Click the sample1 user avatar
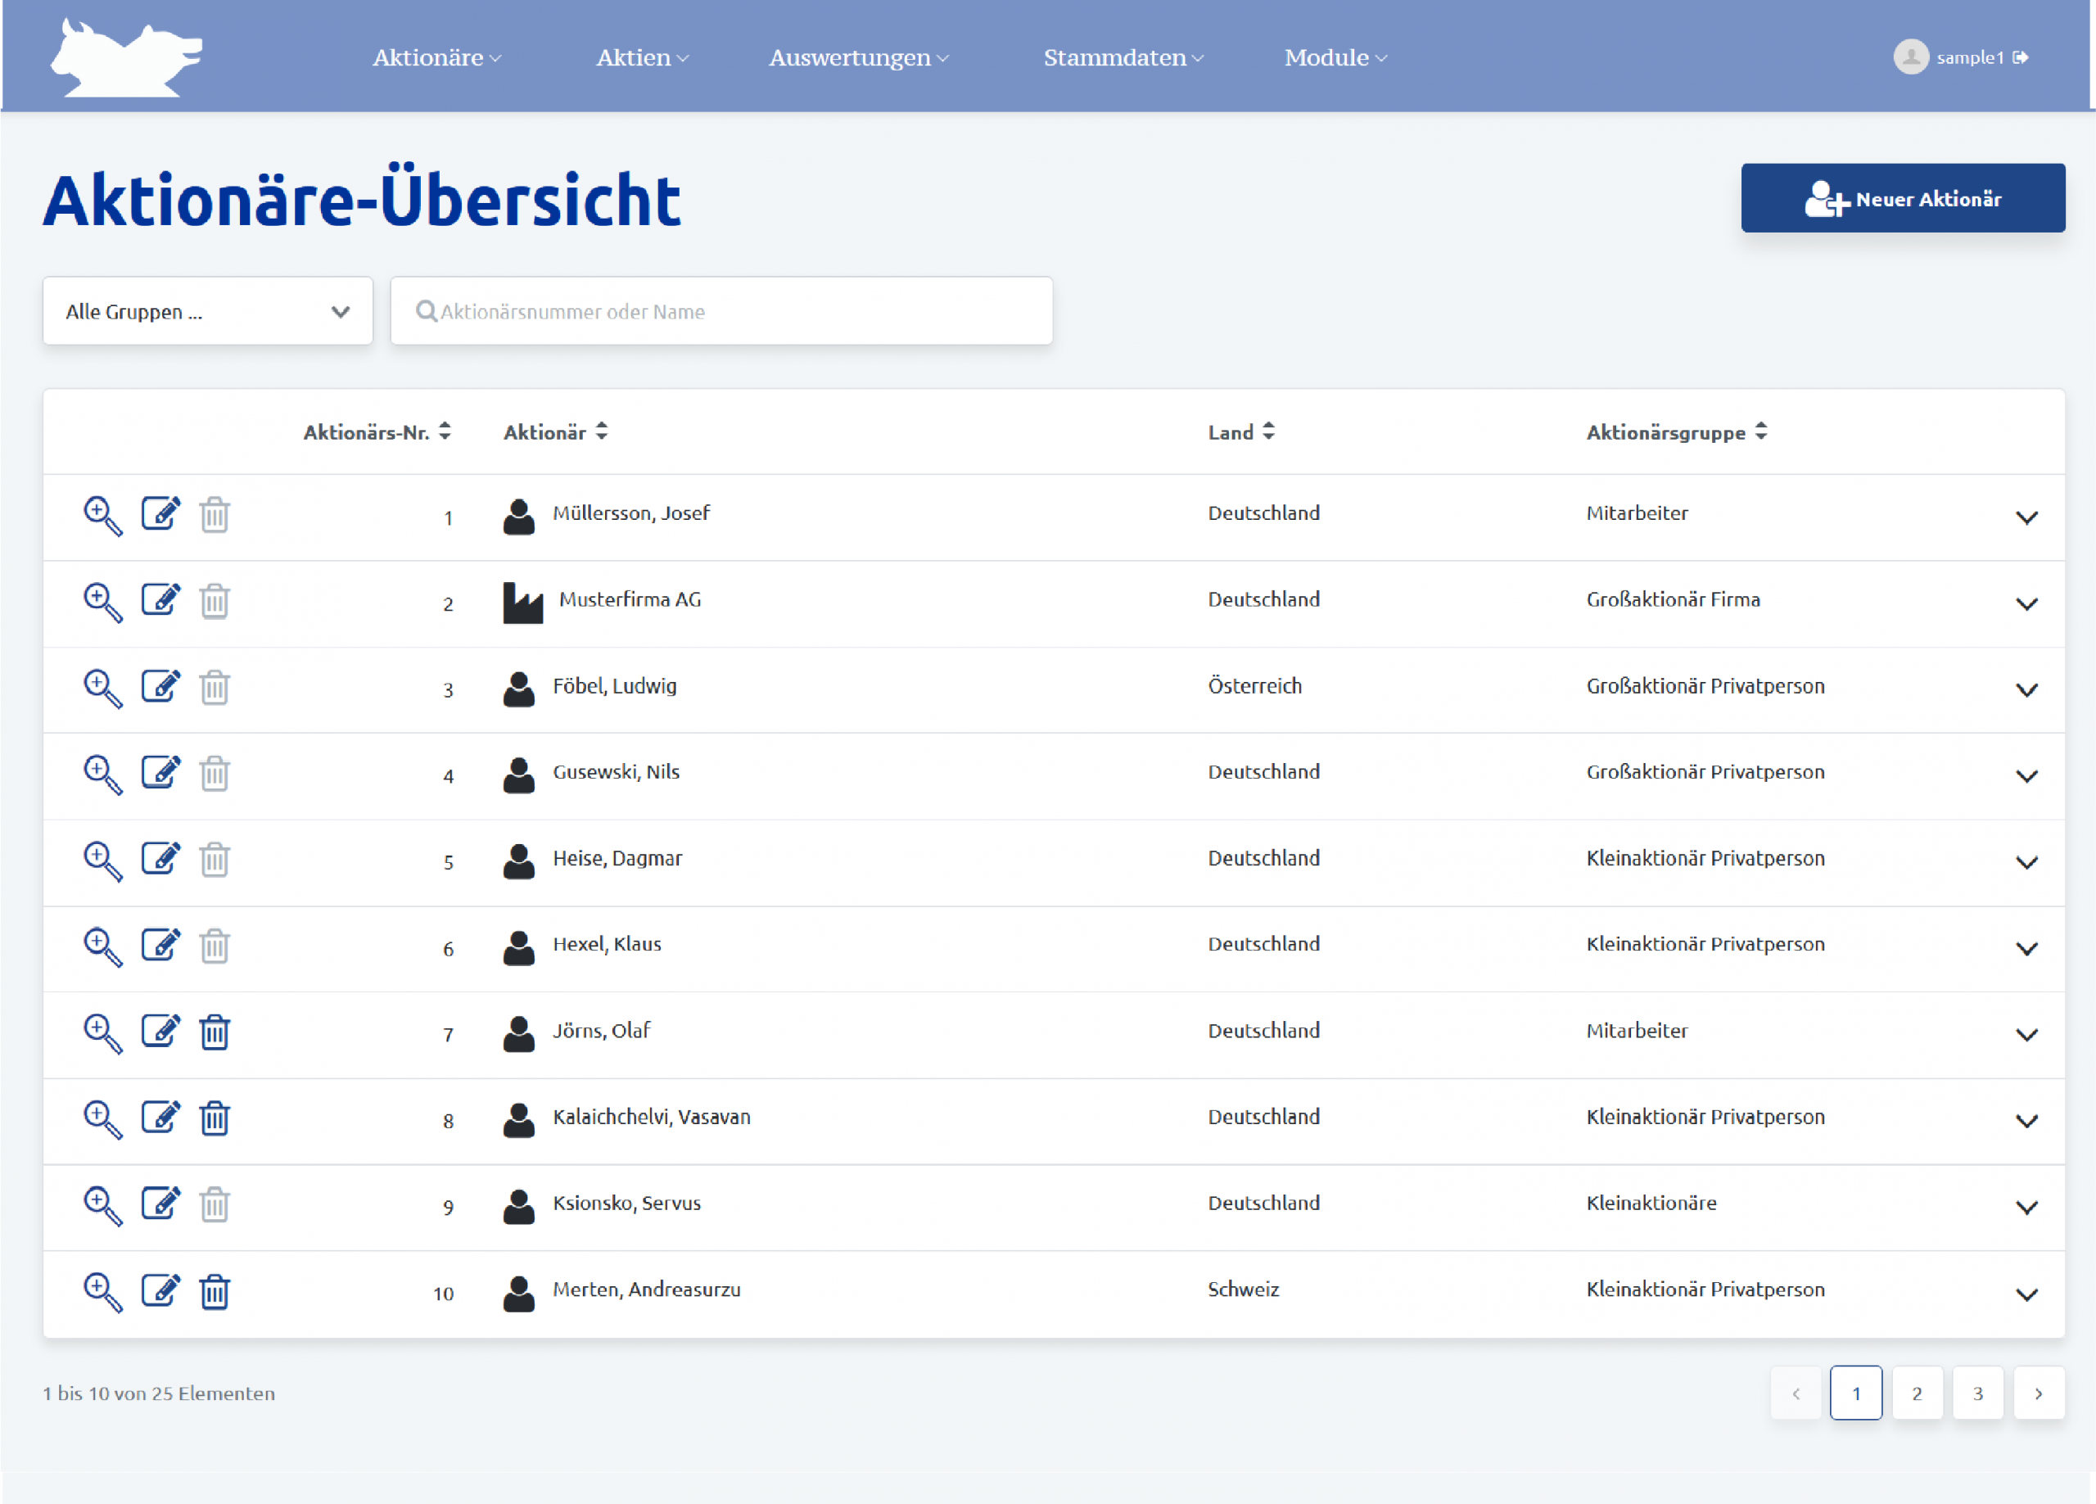2096x1504 pixels. pos(1910,57)
